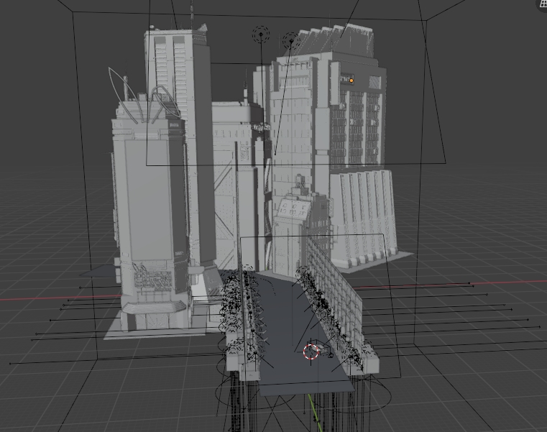Toggle perspective/orthographic view grid icon
547x432 pixels.
click(543, 3)
